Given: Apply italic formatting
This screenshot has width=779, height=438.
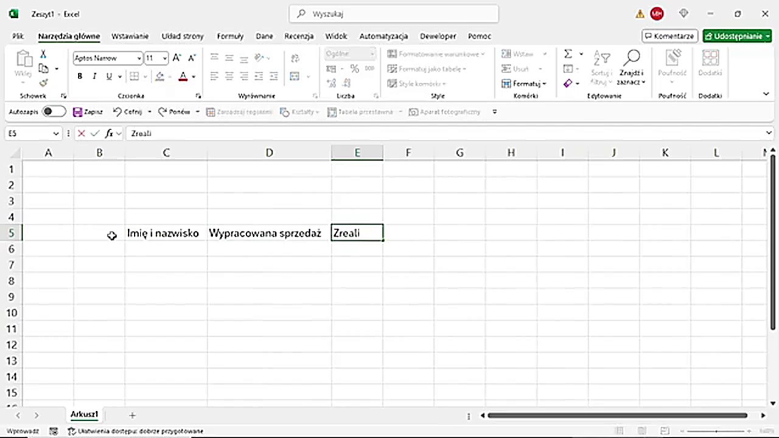Looking at the screenshot, I should [x=94, y=76].
